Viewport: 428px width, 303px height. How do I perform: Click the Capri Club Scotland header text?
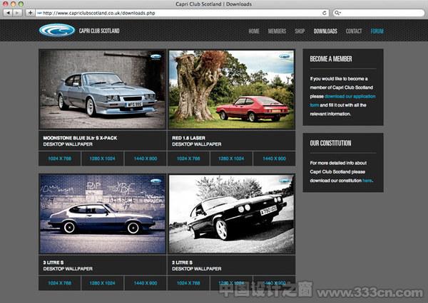pos(99,31)
